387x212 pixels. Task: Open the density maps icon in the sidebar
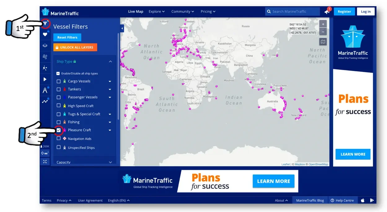(x=45, y=68)
